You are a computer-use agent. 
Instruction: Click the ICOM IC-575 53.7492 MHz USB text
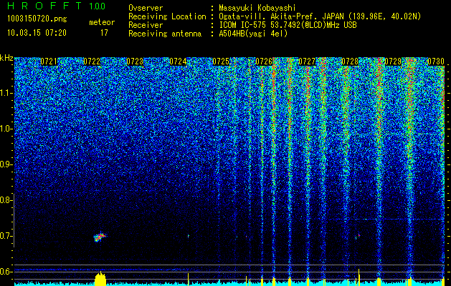pyautogui.click(x=288, y=25)
